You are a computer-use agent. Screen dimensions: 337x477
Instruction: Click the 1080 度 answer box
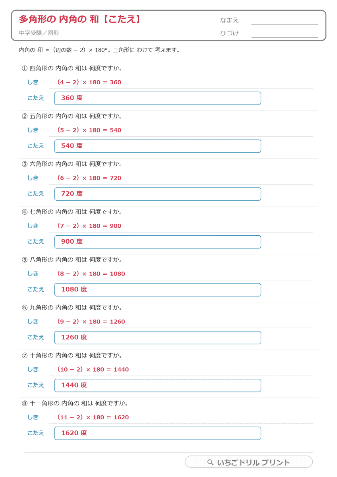pos(158,290)
